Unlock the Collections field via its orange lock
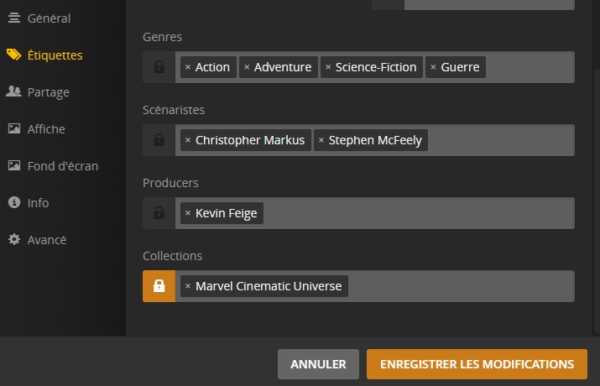Image resolution: width=600 pixels, height=386 pixels. [159, 286]
